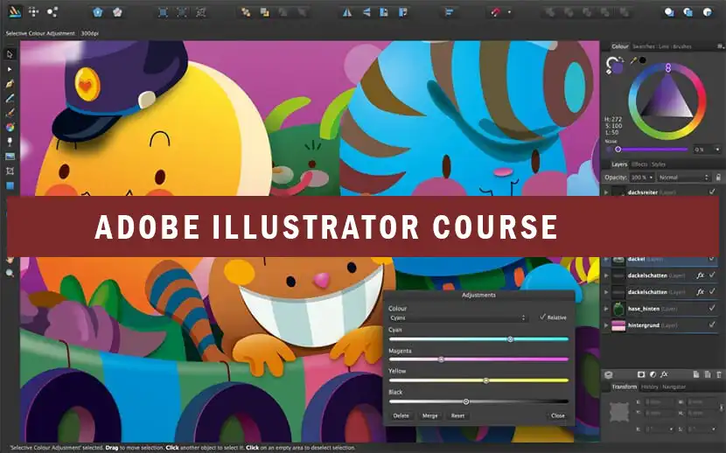Click the Layer Effects fx icon below layers
726x453 pixels.
point(664,374)
